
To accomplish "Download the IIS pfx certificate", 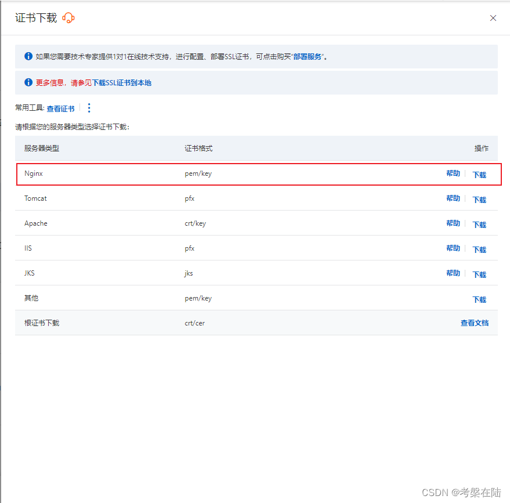I will [x=479, y=249].
